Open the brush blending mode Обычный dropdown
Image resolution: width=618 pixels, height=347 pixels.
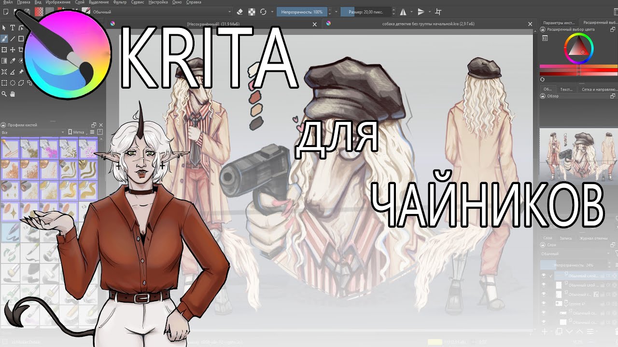click(162, 12)
